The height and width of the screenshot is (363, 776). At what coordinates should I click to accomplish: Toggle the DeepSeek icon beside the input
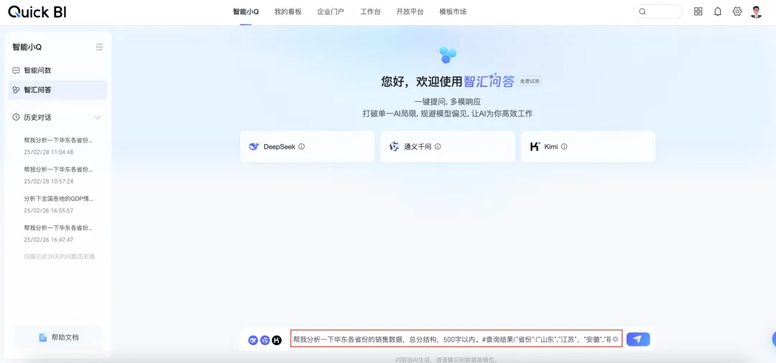[x=253, y=340]
